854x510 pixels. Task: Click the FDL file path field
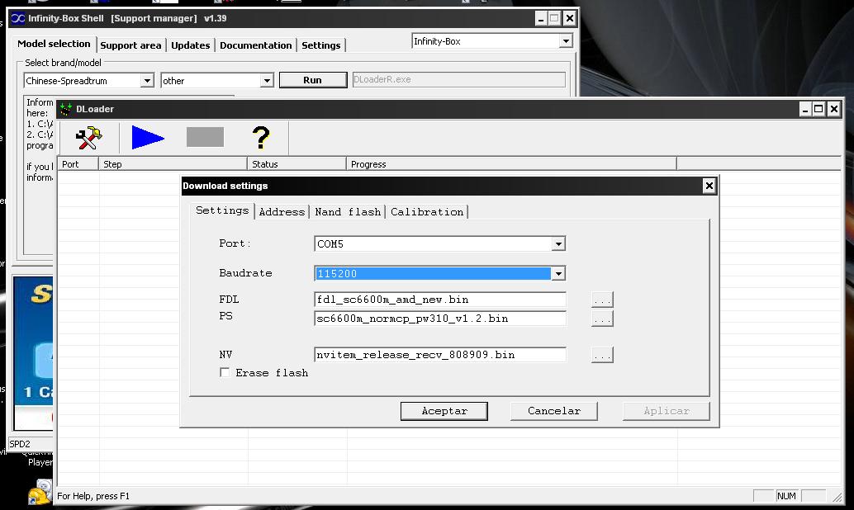[x=440, y=300]
